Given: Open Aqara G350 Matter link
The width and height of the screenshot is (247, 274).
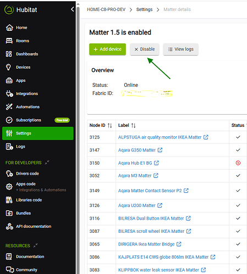Looking at the screenshot, I should coord(137,150).
